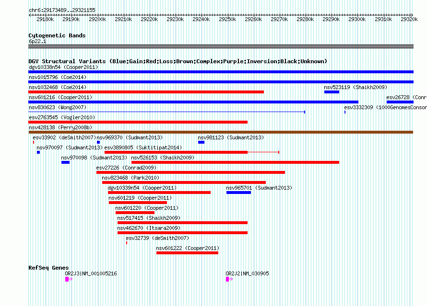Click the brown nsv428138 complex bar

[221, 132]
